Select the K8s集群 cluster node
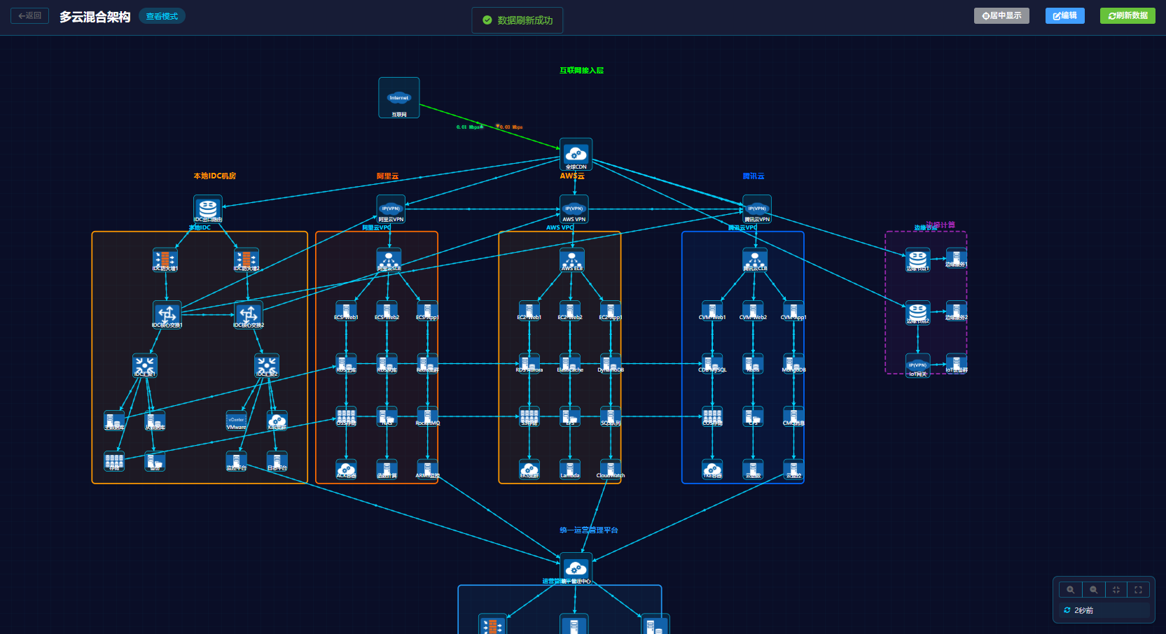1166x634 pixels. (277, 421)
